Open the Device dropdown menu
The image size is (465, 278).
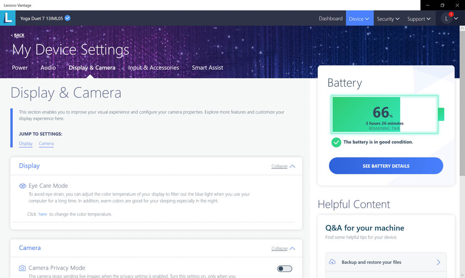(x=359, y=19)
